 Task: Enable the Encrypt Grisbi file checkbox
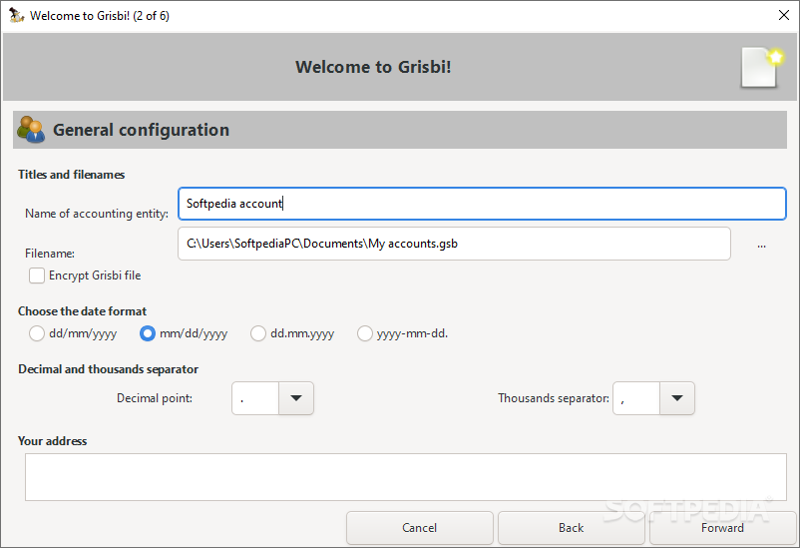(x=37, y=275)
